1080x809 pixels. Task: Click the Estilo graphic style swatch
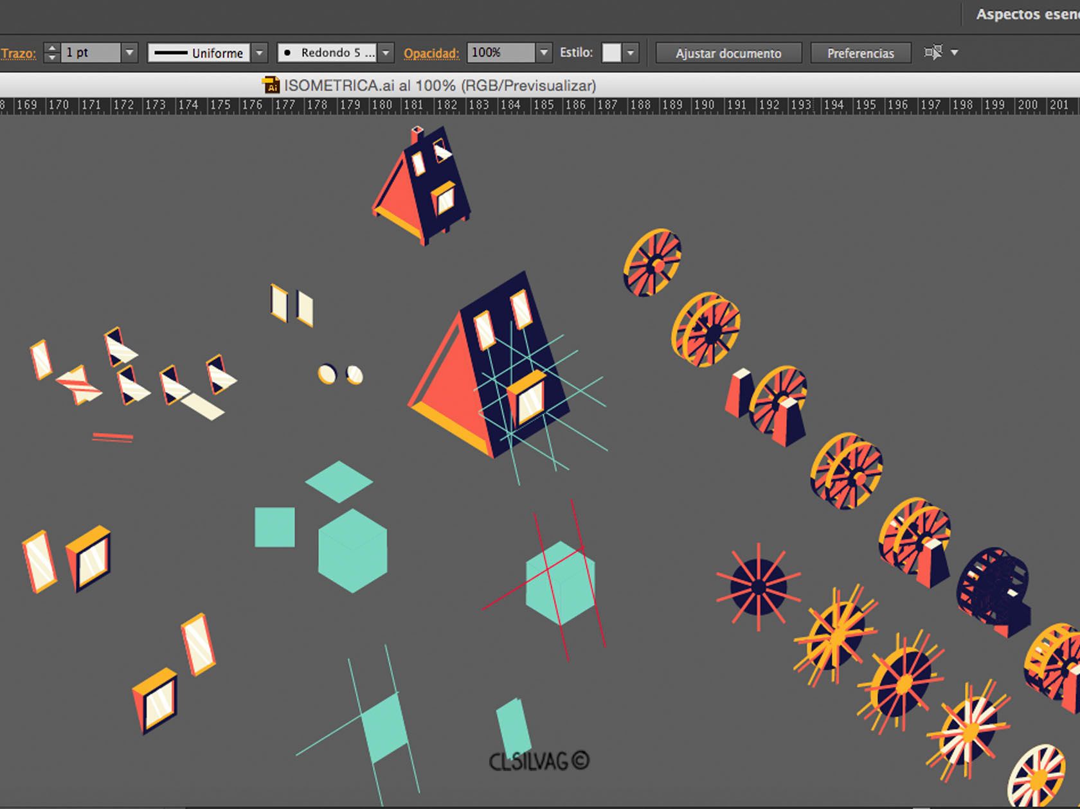pos(611,53)
